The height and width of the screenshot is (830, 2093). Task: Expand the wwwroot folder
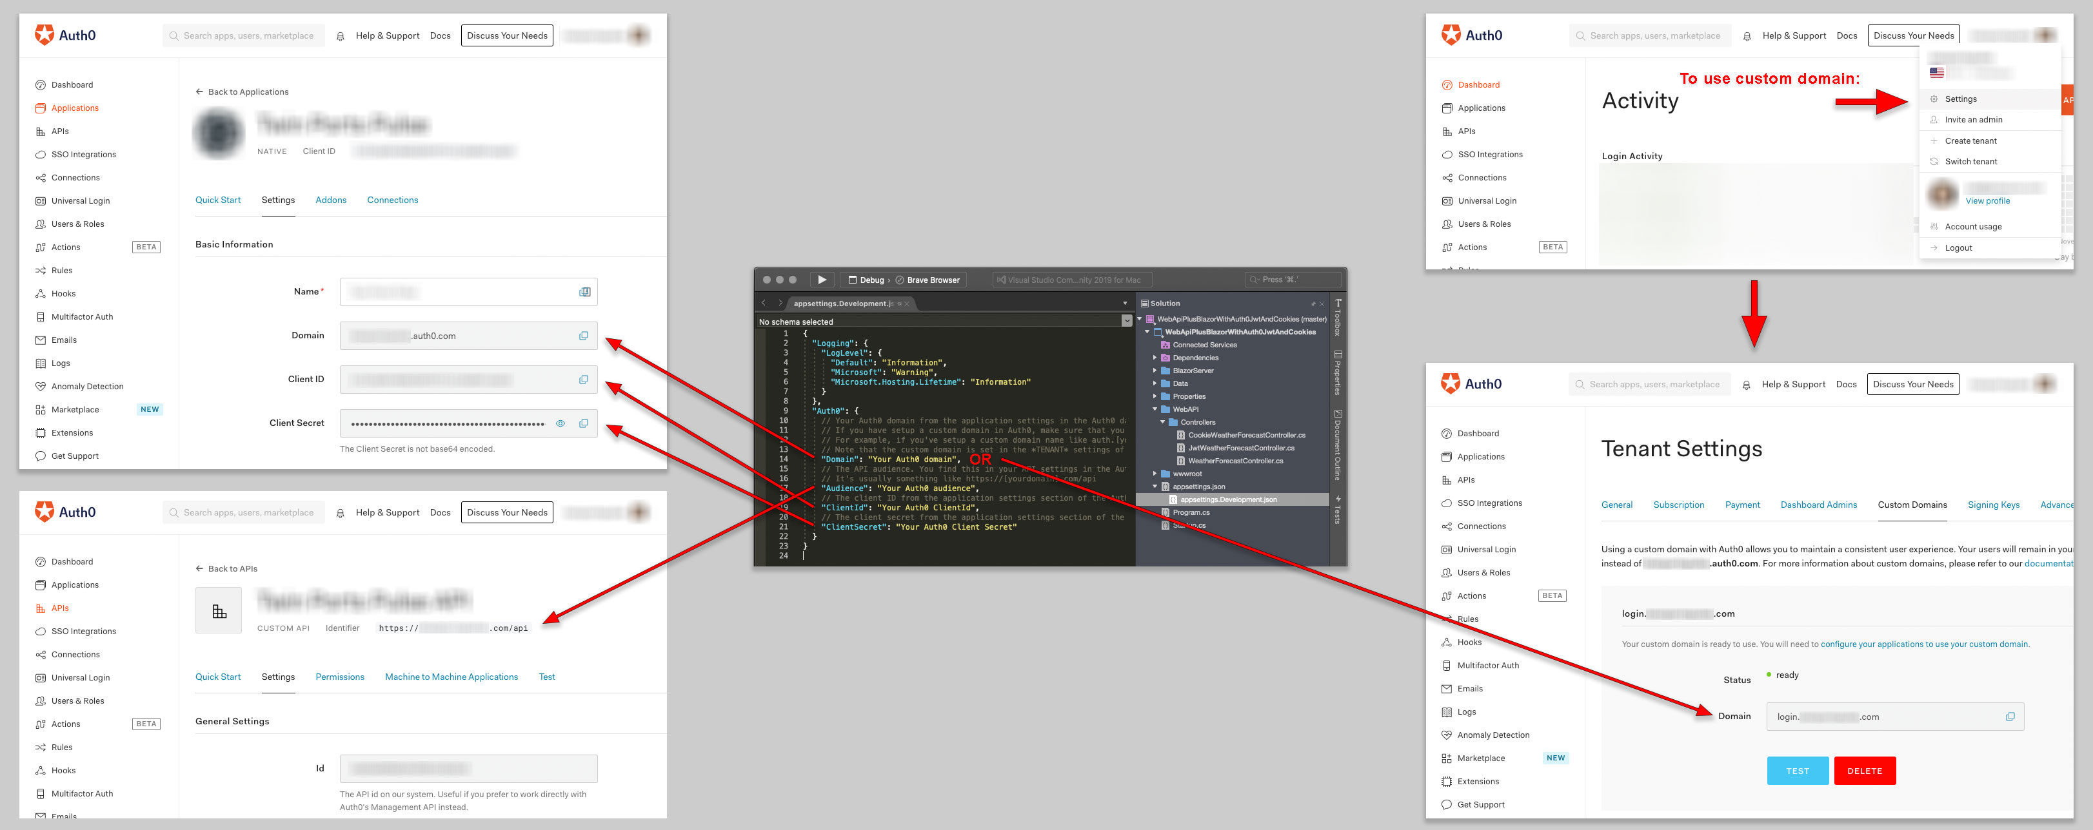[x=1155, y=474]
